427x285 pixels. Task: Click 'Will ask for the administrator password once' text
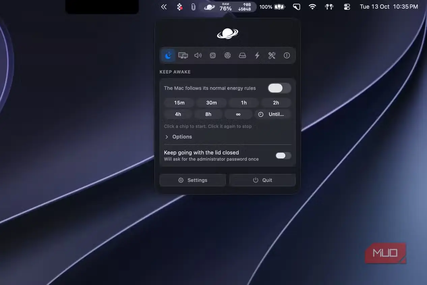[211, 159]
